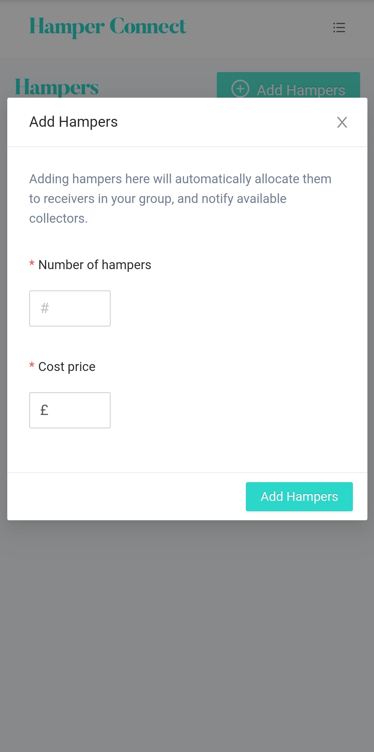Image resolution: width=374 pixels, height=752 pixels.
Task: Click the pound sign prefix in Cost price
Action: pyautogui.click(x=44, y=410)
